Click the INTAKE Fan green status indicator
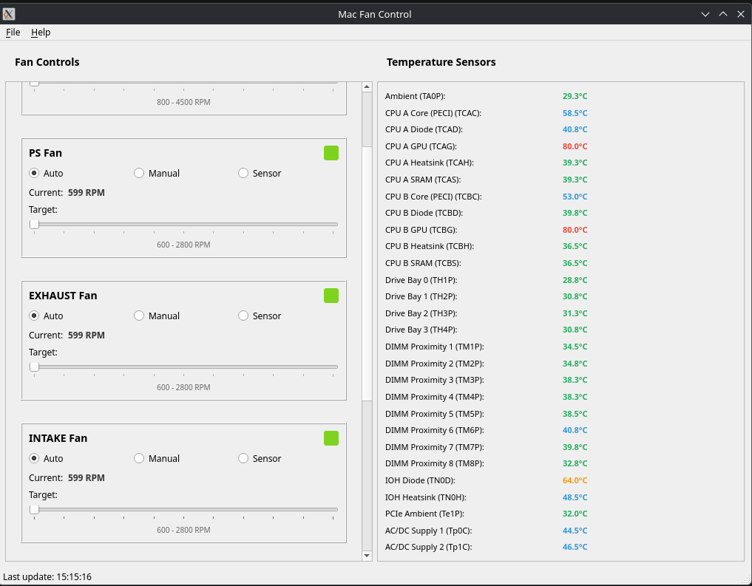 point(331,438)
